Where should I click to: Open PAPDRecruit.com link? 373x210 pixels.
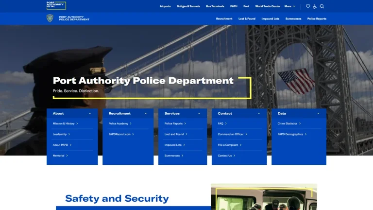[121, 134]
